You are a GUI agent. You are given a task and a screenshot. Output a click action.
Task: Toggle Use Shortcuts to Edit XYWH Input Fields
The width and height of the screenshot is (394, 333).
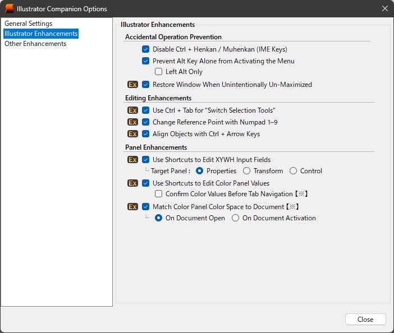tap(145, 160)
